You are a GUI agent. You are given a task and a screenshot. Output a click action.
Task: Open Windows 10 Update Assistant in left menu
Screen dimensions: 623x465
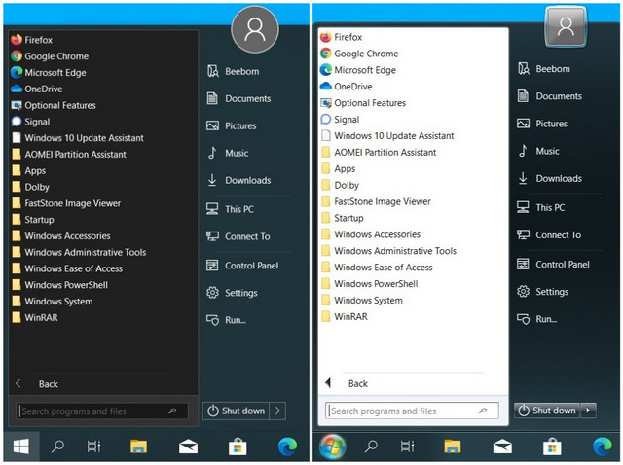78,138
